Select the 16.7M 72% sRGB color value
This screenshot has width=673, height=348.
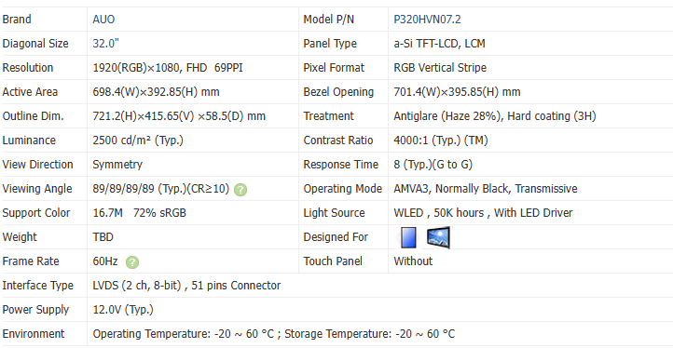pyautogui.click(x=140, y=213)
